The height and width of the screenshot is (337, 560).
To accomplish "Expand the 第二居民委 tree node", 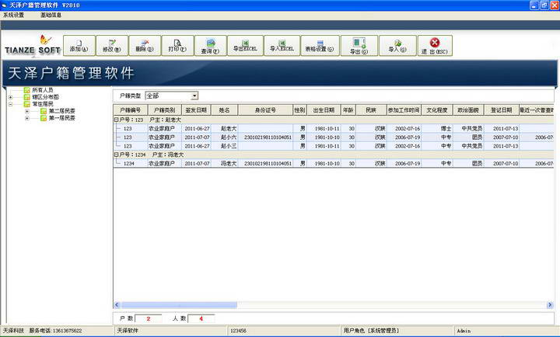I will (x=27, y=111).
